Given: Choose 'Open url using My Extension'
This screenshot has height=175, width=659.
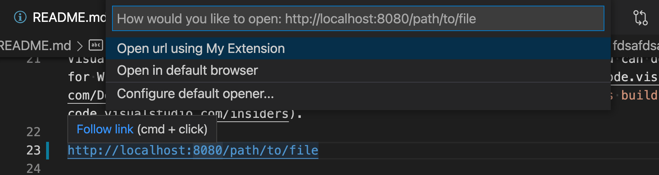Looking at the screenshot, I should click(201, 49).
